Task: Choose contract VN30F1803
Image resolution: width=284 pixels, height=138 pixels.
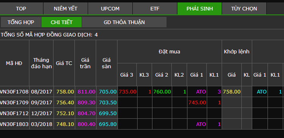Action: coord(14,124)
